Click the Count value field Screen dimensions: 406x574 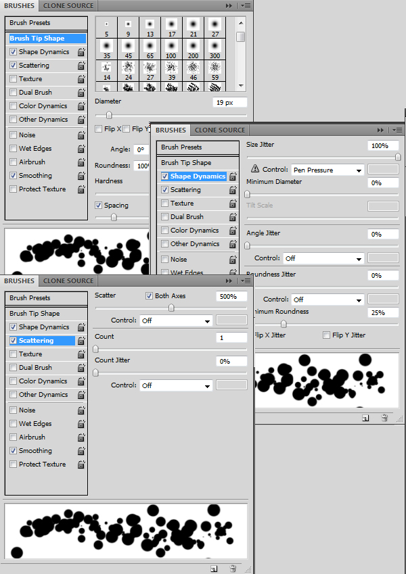(x=231, y=337)
